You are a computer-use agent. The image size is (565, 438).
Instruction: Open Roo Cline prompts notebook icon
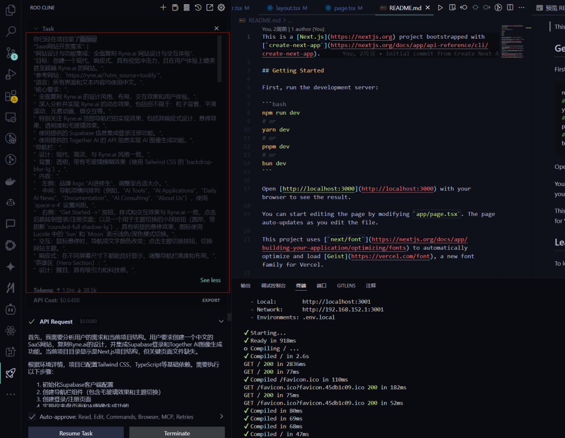click(175, 7)
